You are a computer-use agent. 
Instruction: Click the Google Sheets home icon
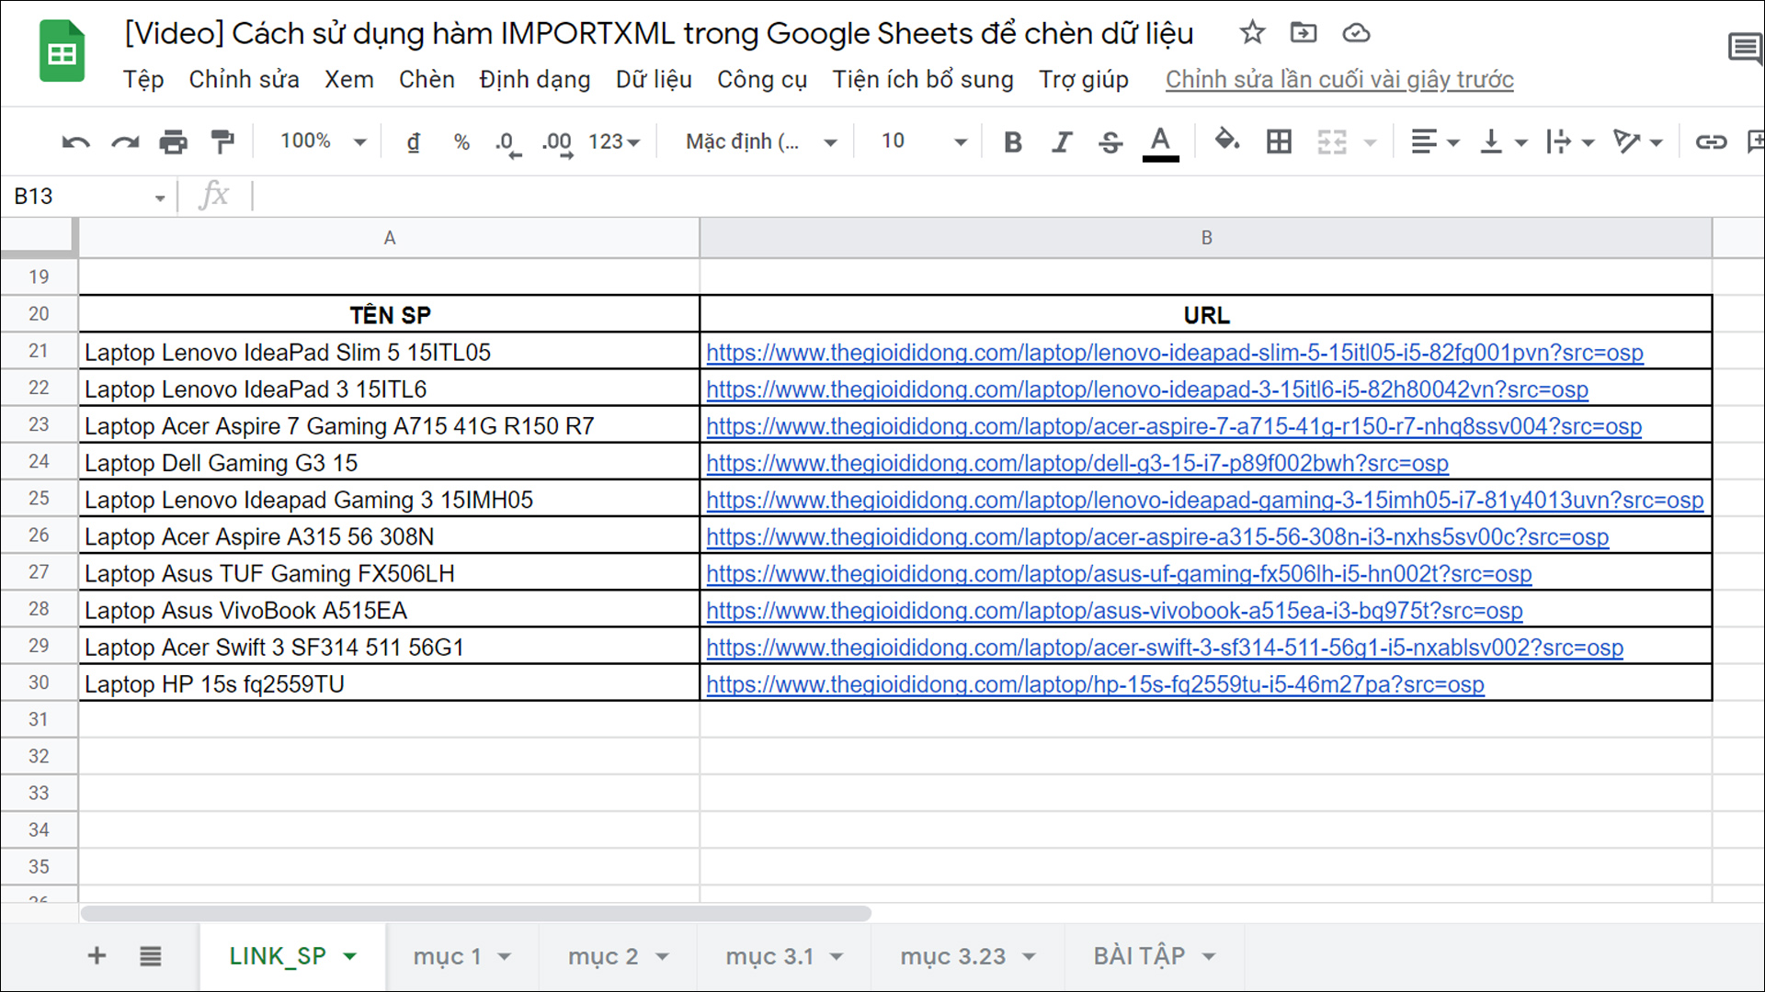[62, 51]
